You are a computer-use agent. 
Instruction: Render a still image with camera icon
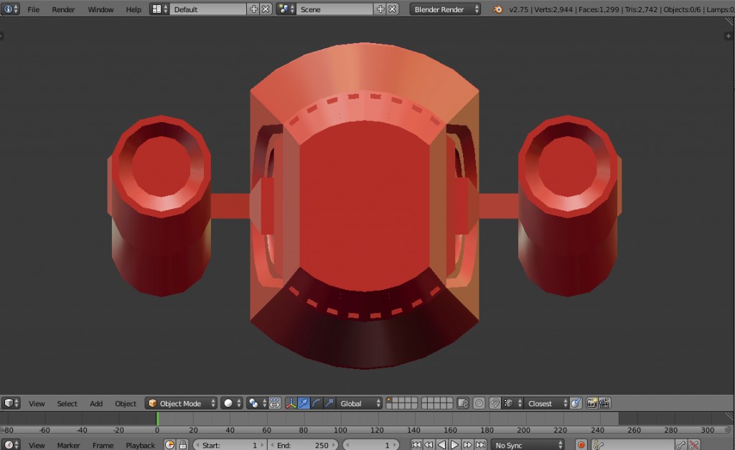coord(592,403)
